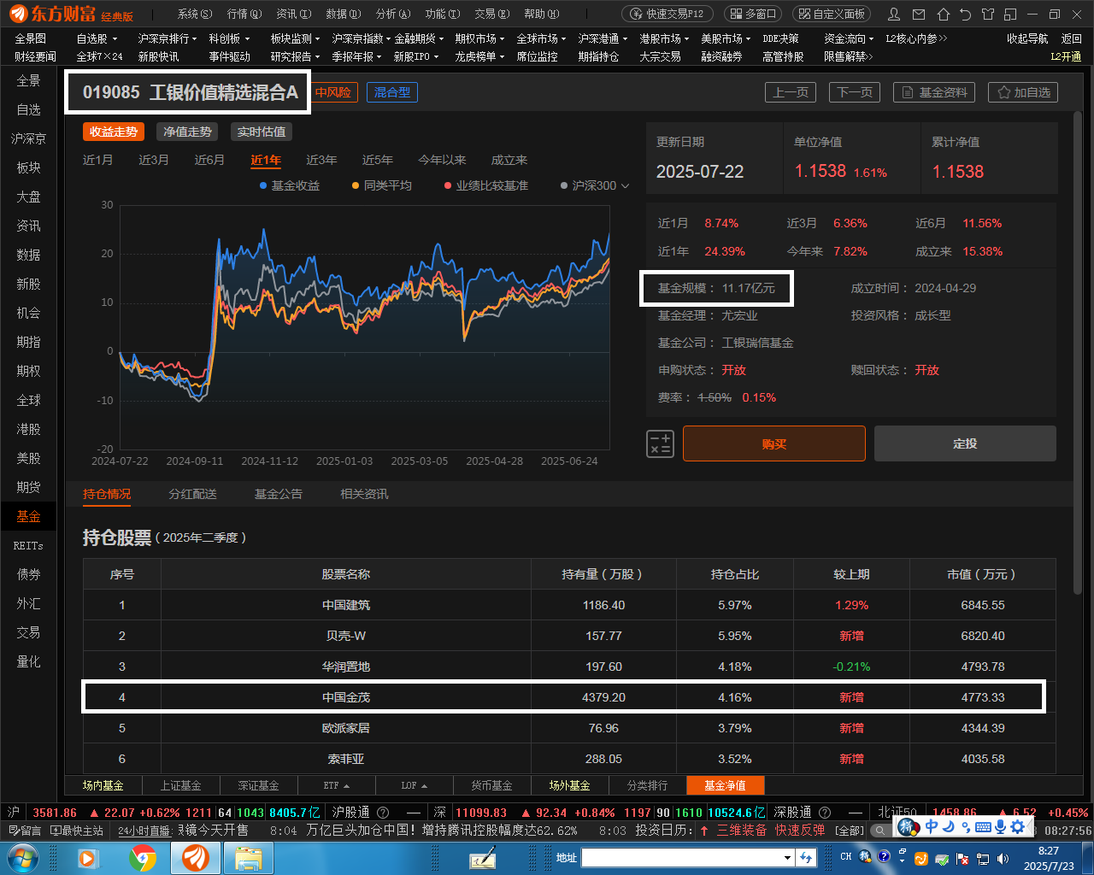Toggle the 同类平均 legend series
Image resolution: width=1094 pixels, height=875 pixels.
point(382,185)
